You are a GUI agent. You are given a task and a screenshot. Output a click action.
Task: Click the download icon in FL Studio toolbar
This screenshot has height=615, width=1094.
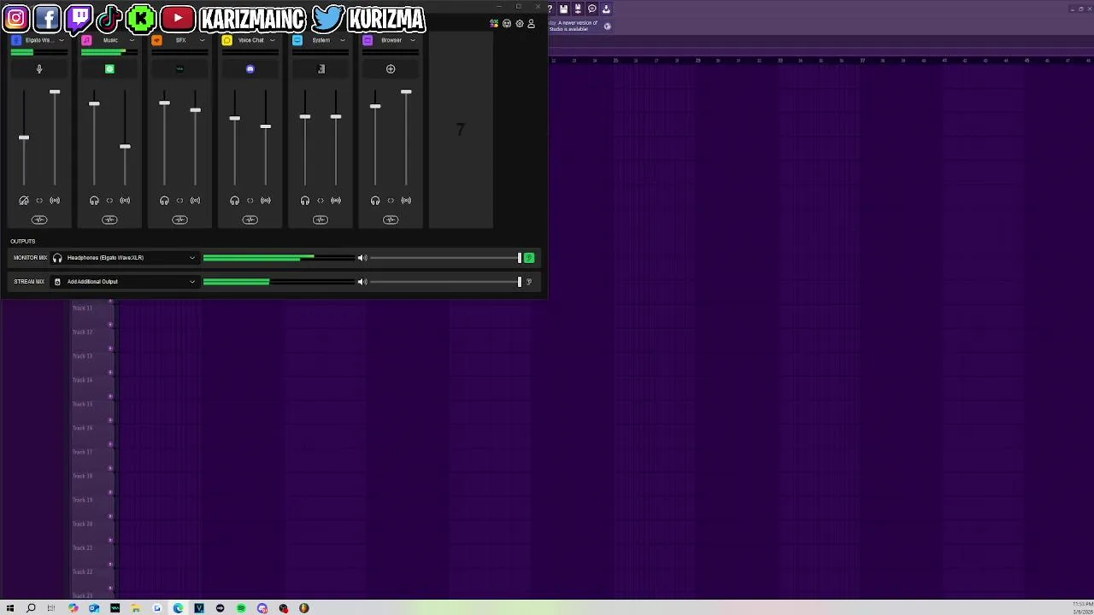(x=606, y=9)
